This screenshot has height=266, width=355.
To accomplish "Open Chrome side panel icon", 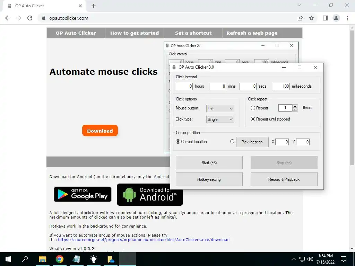I will (325, 18).
